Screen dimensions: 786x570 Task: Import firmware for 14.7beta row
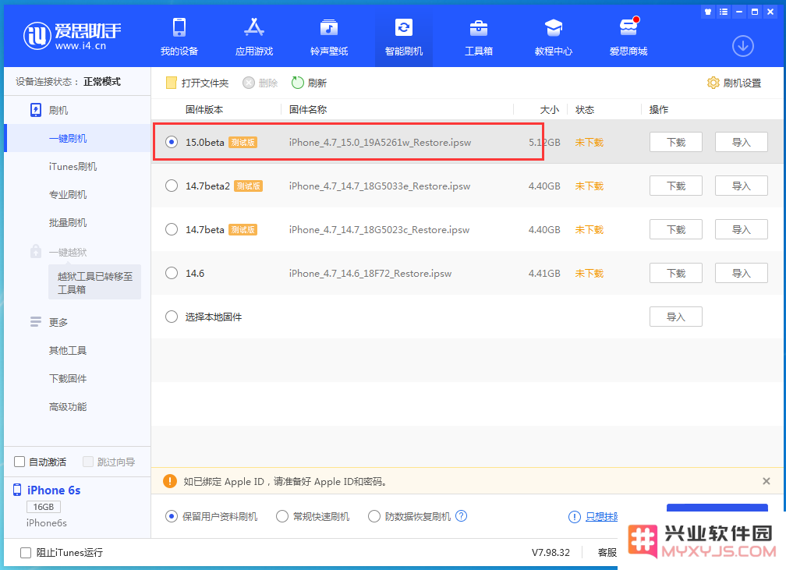pos(741,229)
